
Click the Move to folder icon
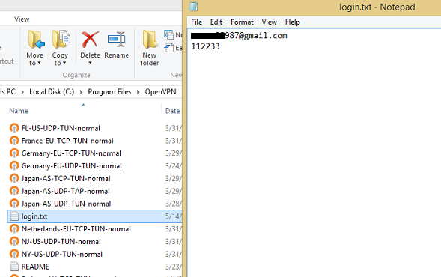tap(36, 40)
